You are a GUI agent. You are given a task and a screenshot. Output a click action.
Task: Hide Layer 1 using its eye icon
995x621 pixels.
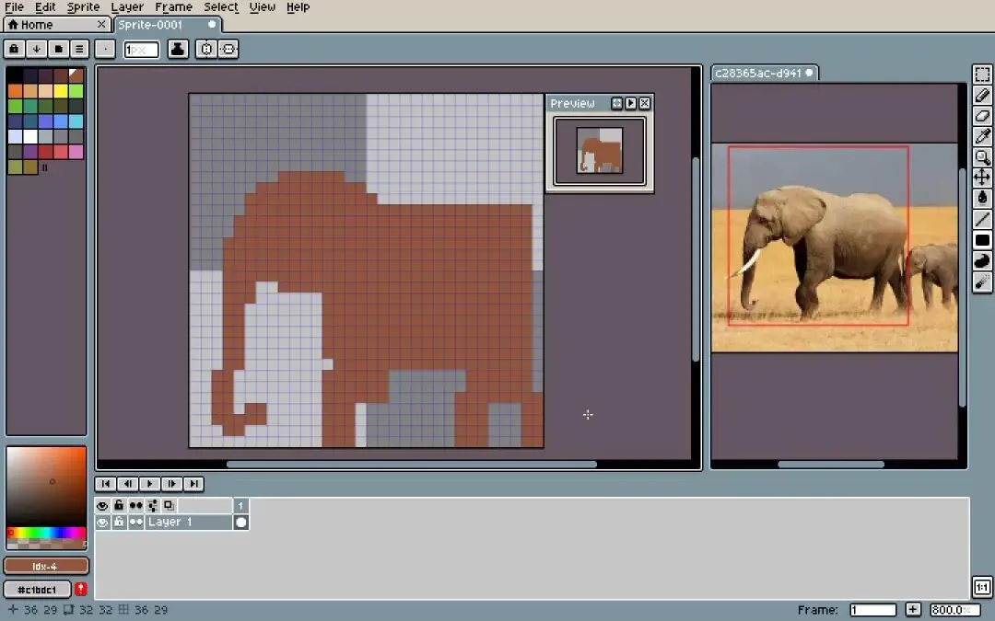(x=102, y=523)
